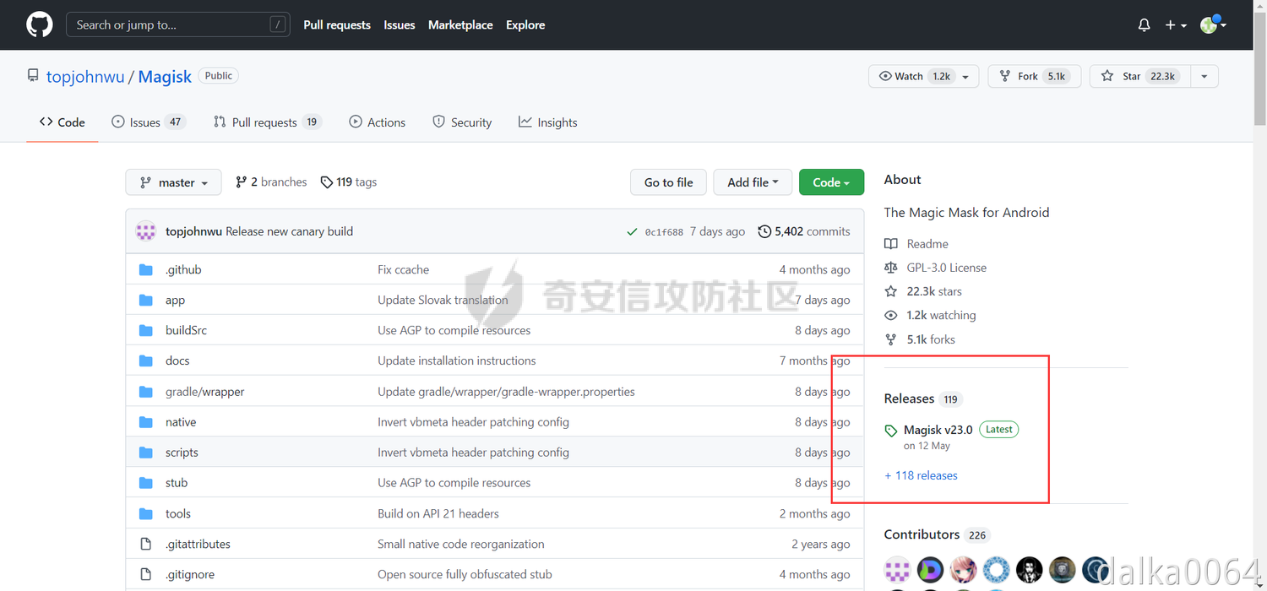View the 2 branches link
Screen dimensions: 1267x591
coord(271,182)
